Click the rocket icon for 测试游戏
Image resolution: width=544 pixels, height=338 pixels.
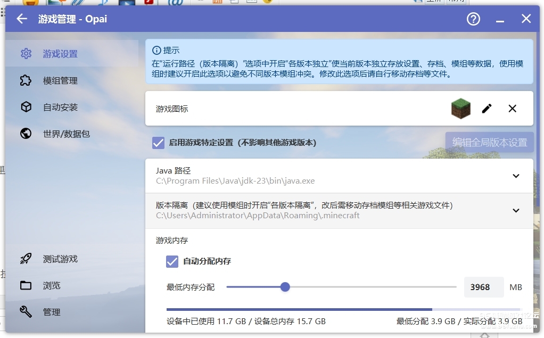(26, 259)
